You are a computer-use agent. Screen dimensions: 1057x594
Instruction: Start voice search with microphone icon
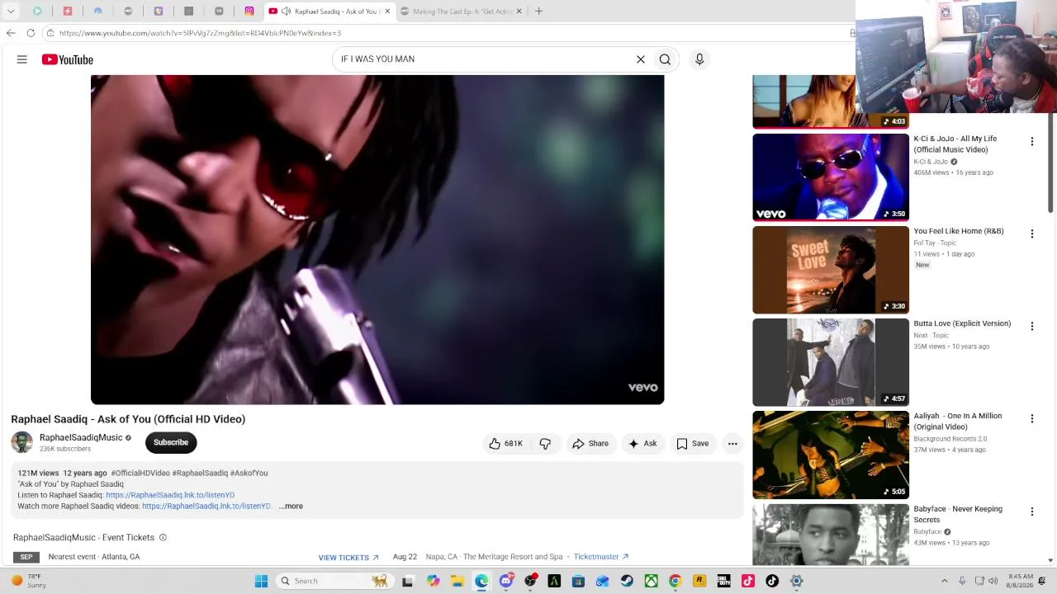(x=699, y=59)
